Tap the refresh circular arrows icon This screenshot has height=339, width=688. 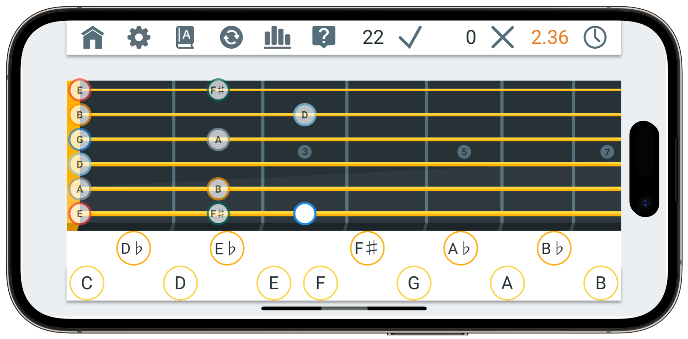coord(231,37)
